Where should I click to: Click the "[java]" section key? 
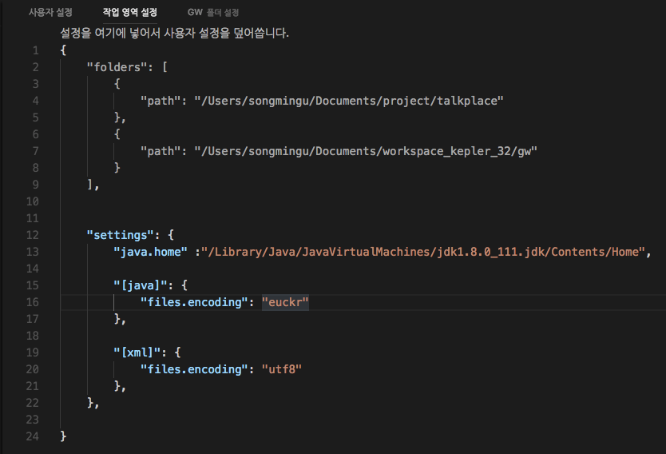(x=140, y=285)
